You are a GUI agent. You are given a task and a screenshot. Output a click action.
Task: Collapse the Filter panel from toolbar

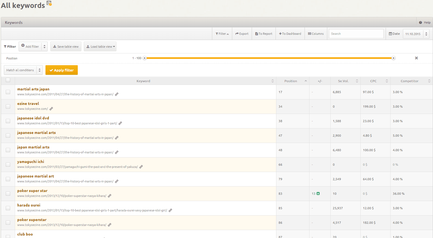(222, 34)
